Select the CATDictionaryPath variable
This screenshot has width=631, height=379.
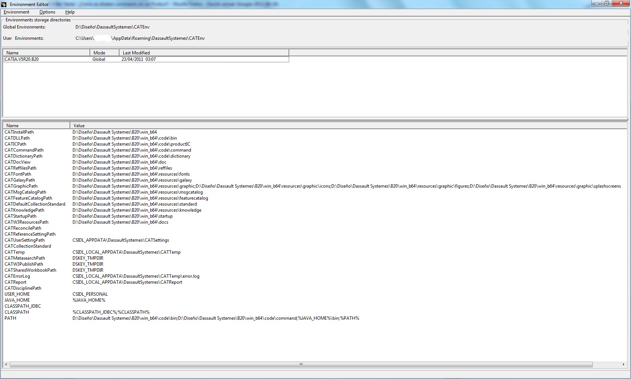[x=23, y=156]
